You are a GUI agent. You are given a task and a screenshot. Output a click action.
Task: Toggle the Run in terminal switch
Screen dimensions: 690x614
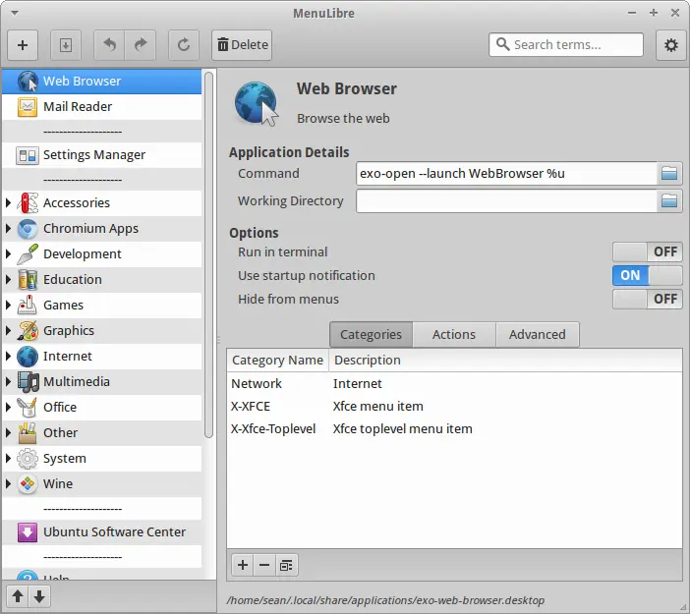click(648, 251)
